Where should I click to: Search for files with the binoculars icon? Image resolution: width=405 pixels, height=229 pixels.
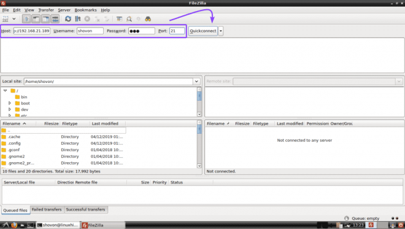tap(148, 19)
